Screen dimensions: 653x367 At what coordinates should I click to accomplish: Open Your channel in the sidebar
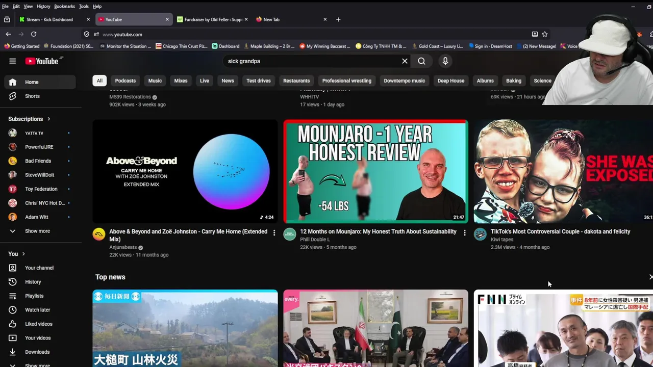[40, 268]
